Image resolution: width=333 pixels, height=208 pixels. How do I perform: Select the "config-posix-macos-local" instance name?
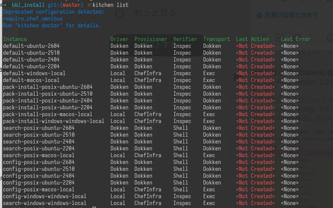[39, 189]
